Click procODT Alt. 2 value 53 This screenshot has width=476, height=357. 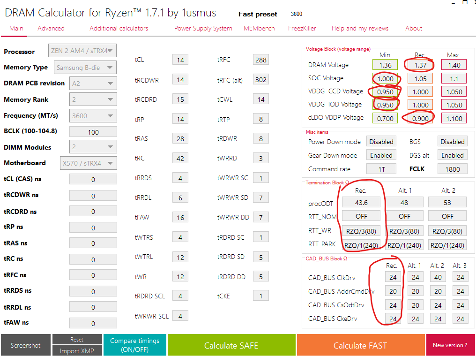click(447, 203)
